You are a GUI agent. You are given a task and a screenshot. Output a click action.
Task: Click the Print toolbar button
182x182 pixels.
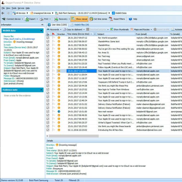tap(44, 19)
